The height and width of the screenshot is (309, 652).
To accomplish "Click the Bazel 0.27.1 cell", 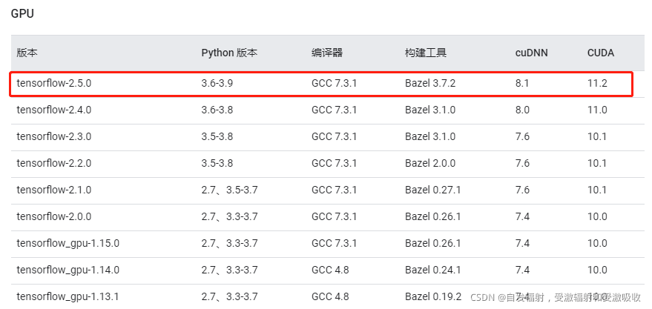I will coord(433,190).
